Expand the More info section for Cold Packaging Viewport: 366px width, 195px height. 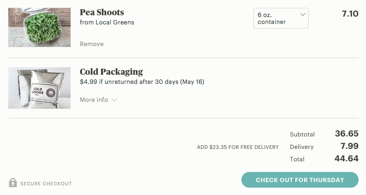98,100
